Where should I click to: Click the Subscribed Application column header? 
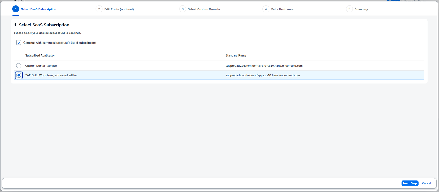tap(40, 55)
